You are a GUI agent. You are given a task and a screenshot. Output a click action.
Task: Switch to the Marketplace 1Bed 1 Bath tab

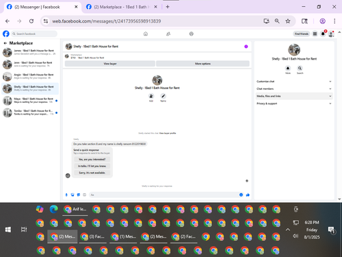(122, 7)
